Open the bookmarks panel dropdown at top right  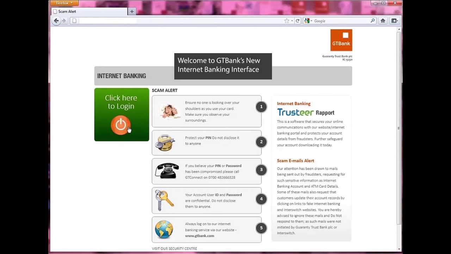tap(394, 21)
